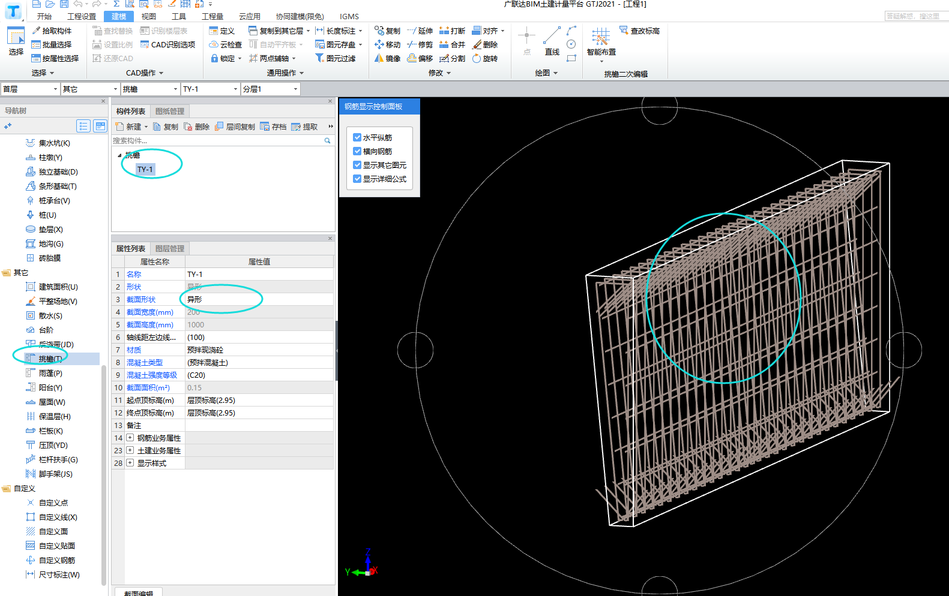Click 长度标注 length dimension tool

(x=339, y=31)
